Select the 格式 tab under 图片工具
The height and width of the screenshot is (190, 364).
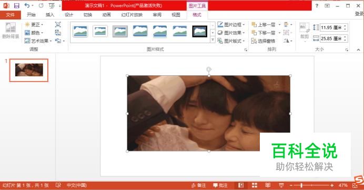[x=197, y=15]
